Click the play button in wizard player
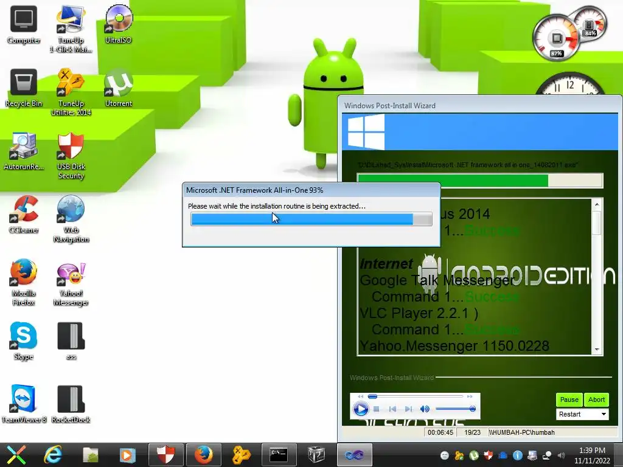Image resolution: width=623 pixels, height=467 pixels. tap(361, 409)
